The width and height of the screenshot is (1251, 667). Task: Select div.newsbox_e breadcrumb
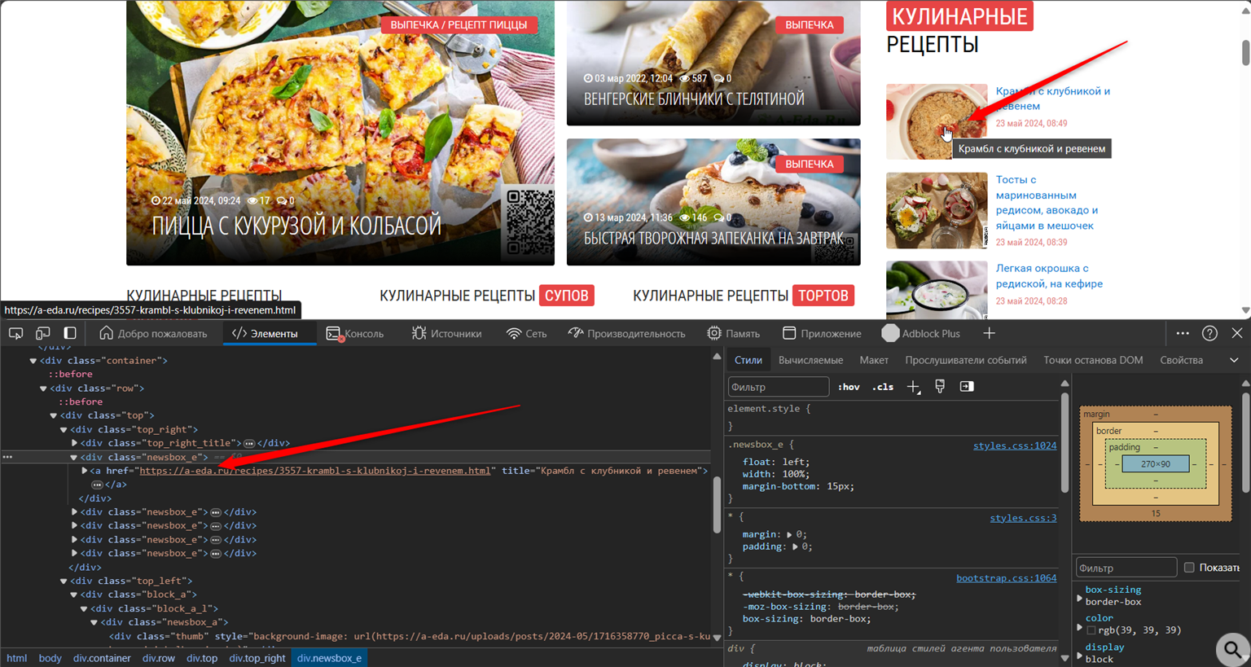point(329,658)
